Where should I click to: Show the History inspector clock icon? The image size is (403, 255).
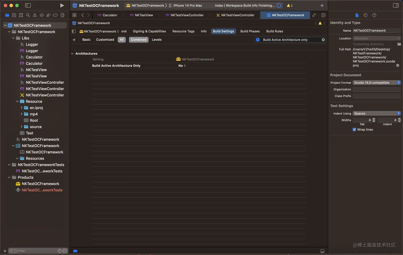click(x=365, y=15)
